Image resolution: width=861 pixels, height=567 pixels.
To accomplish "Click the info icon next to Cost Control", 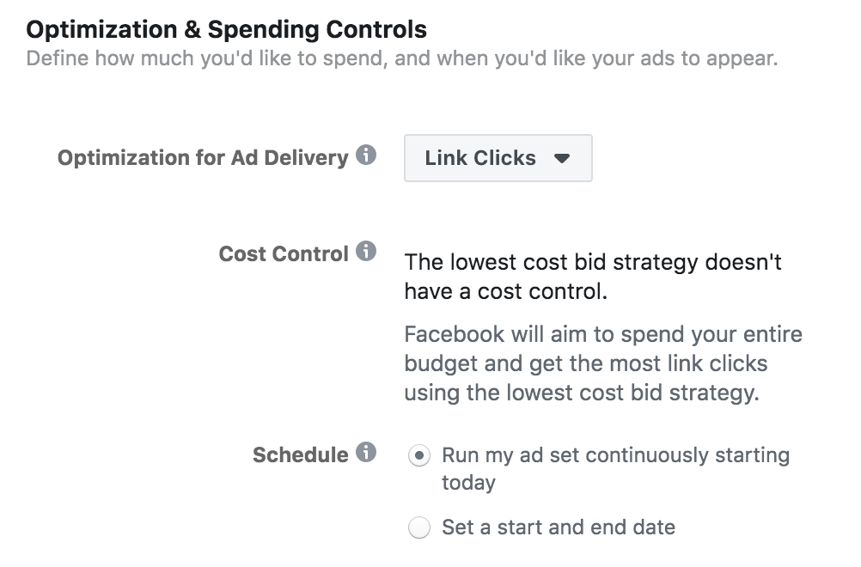I will coord(366,253).
